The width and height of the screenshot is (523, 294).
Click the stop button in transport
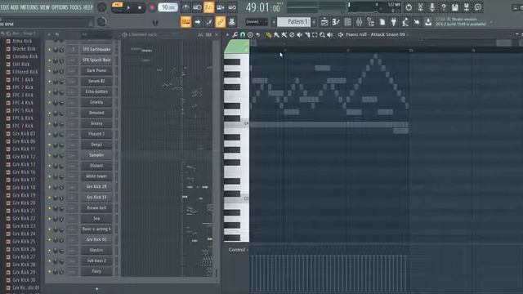point(140,7)
